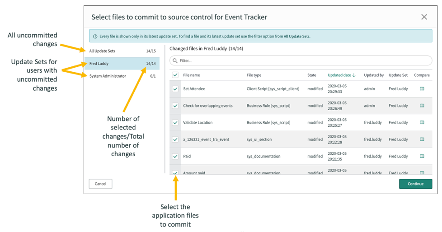Click 2020-03-05 20:22:28 updated date

(337, 139)
